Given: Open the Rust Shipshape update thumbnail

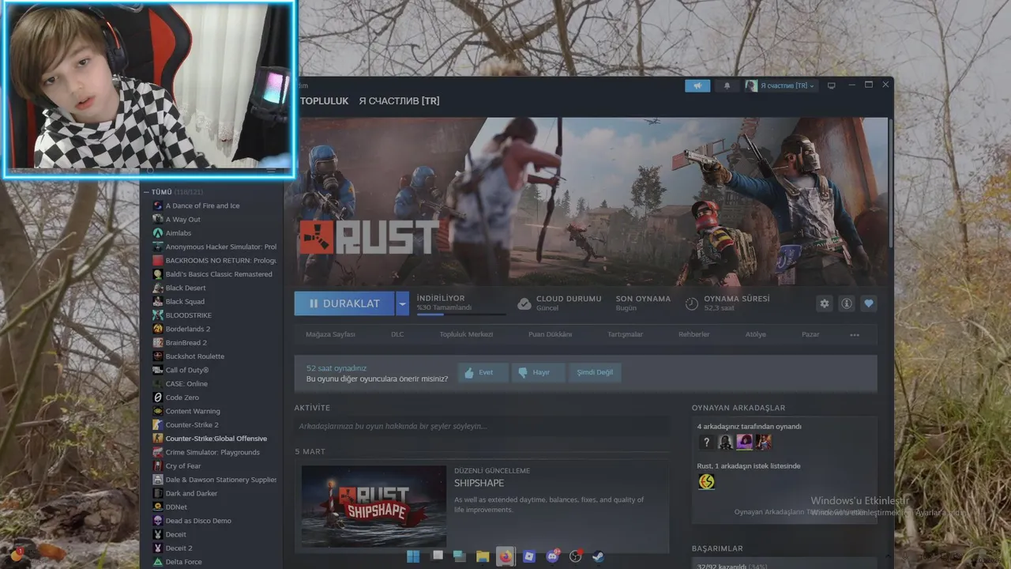Looking at the screenshot, I should coord(374,506).
